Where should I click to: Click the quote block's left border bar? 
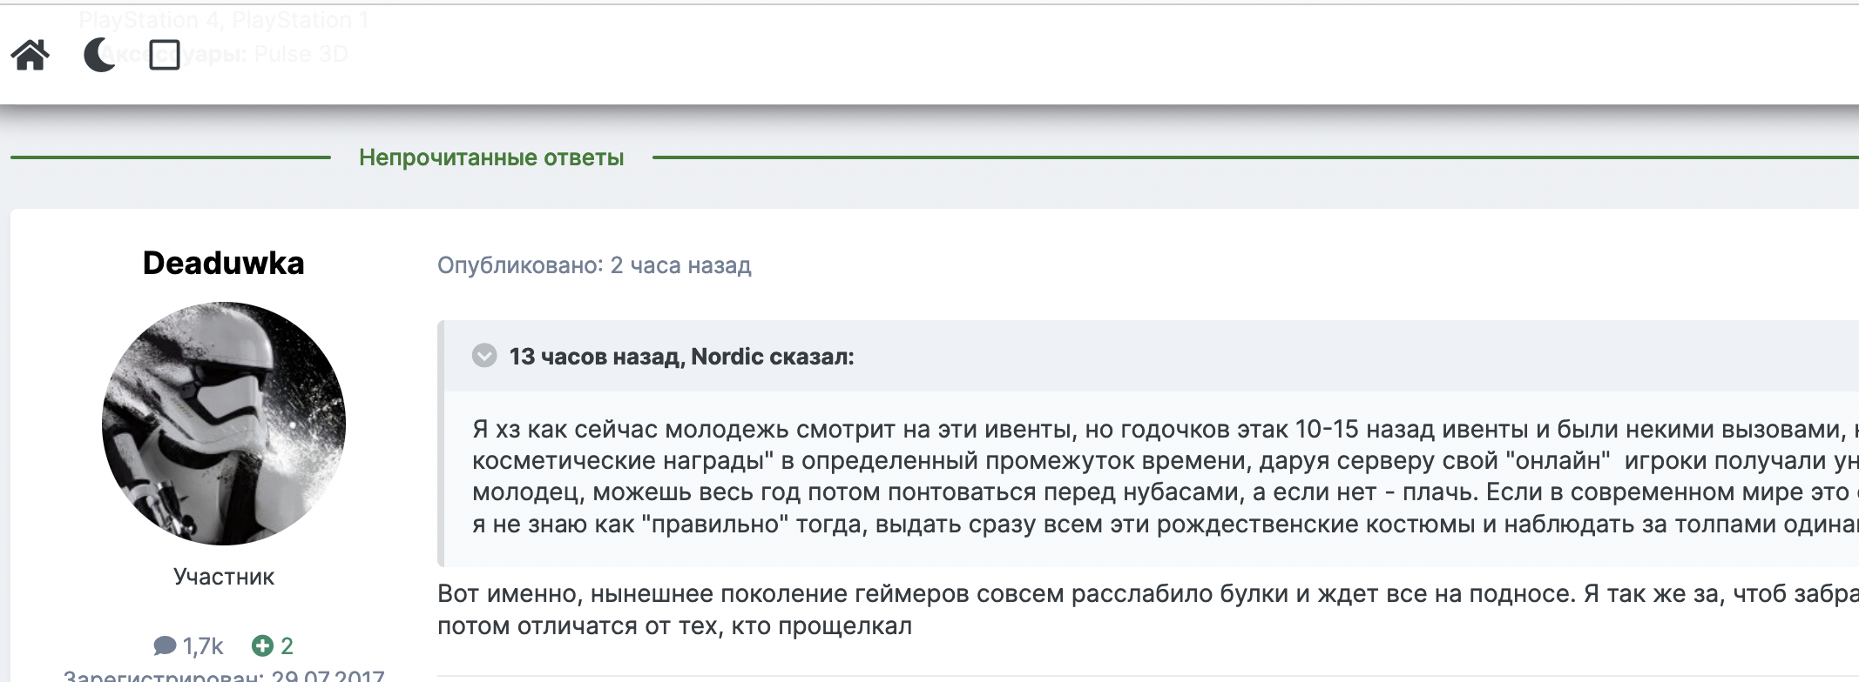click(441, 444)
